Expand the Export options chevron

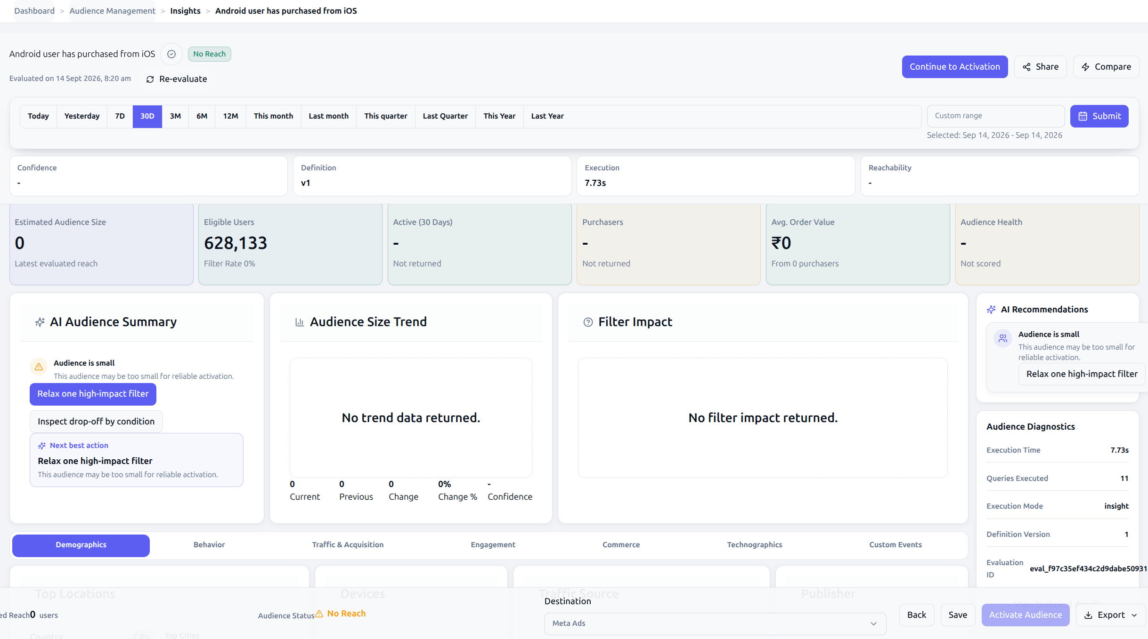coord(1134,615)
